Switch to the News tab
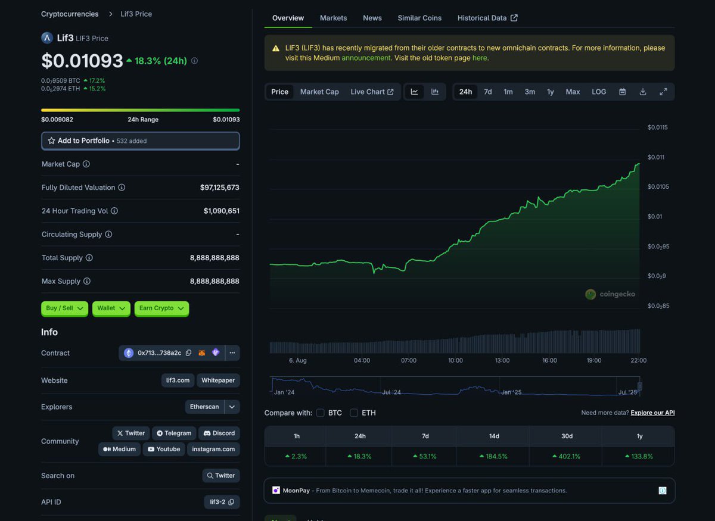Image resolution: width=715 pixels, height=521 pixels. coord(372,18)
